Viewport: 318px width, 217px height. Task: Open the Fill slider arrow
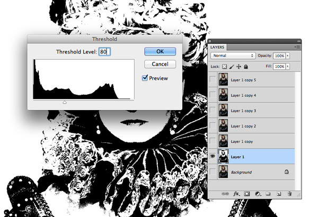pyautogui.click(x=288, y=67)
